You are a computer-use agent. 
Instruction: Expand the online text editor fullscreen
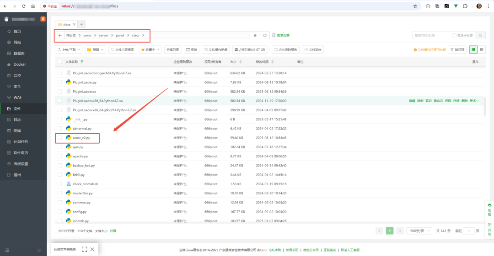(85, 250)
